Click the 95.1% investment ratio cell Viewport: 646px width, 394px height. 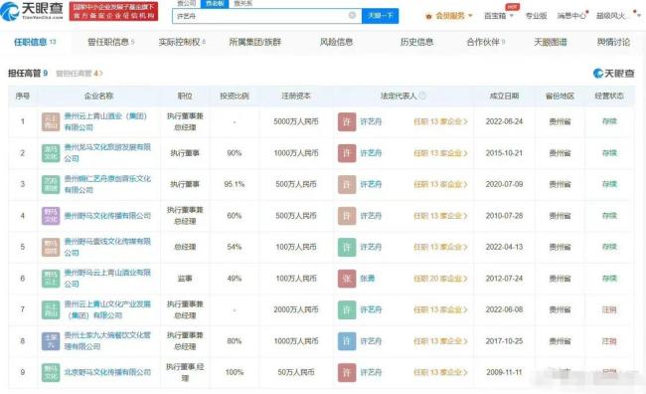234,184
